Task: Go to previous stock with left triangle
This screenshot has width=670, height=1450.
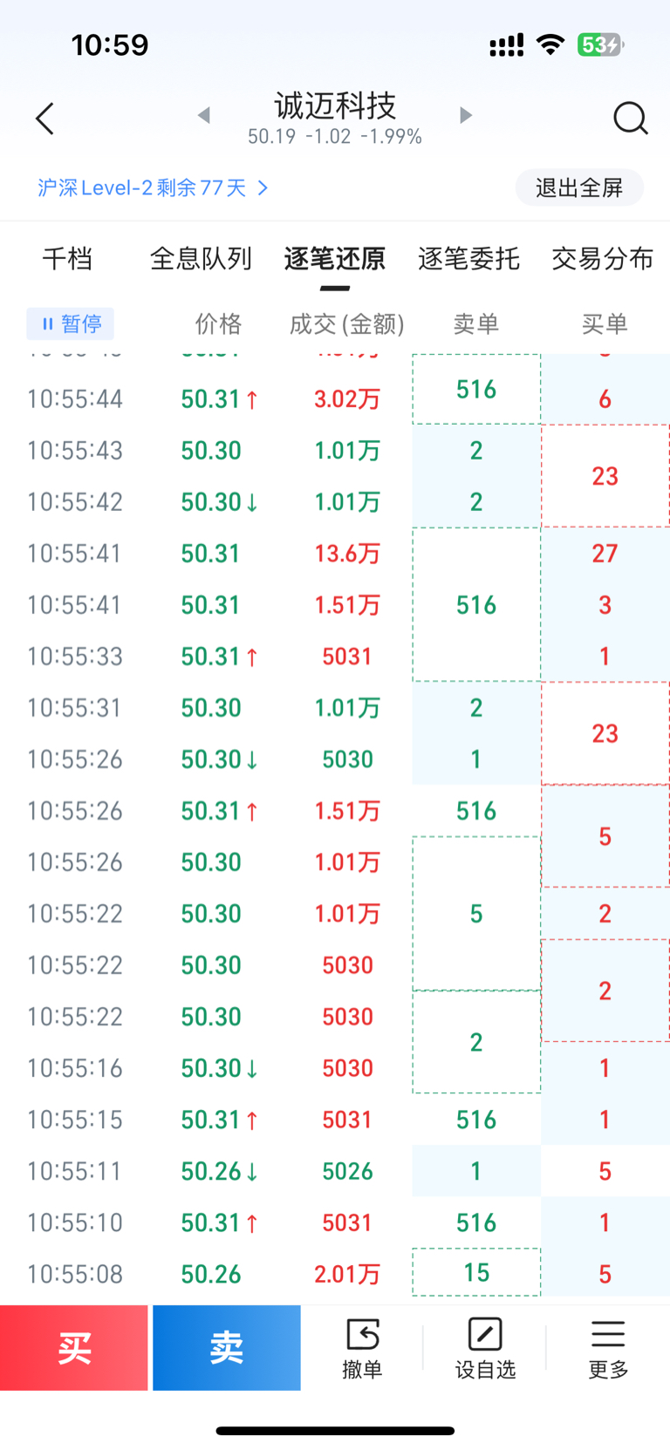Action: click(x=204, y=115)
